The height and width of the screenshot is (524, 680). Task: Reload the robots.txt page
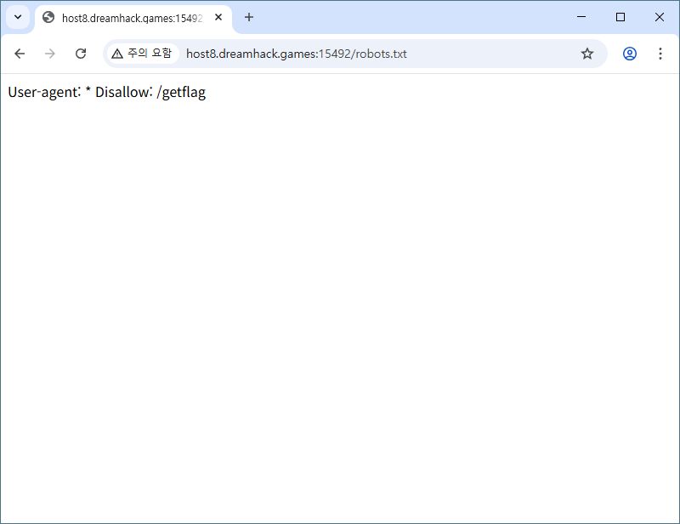coord(81,54)
